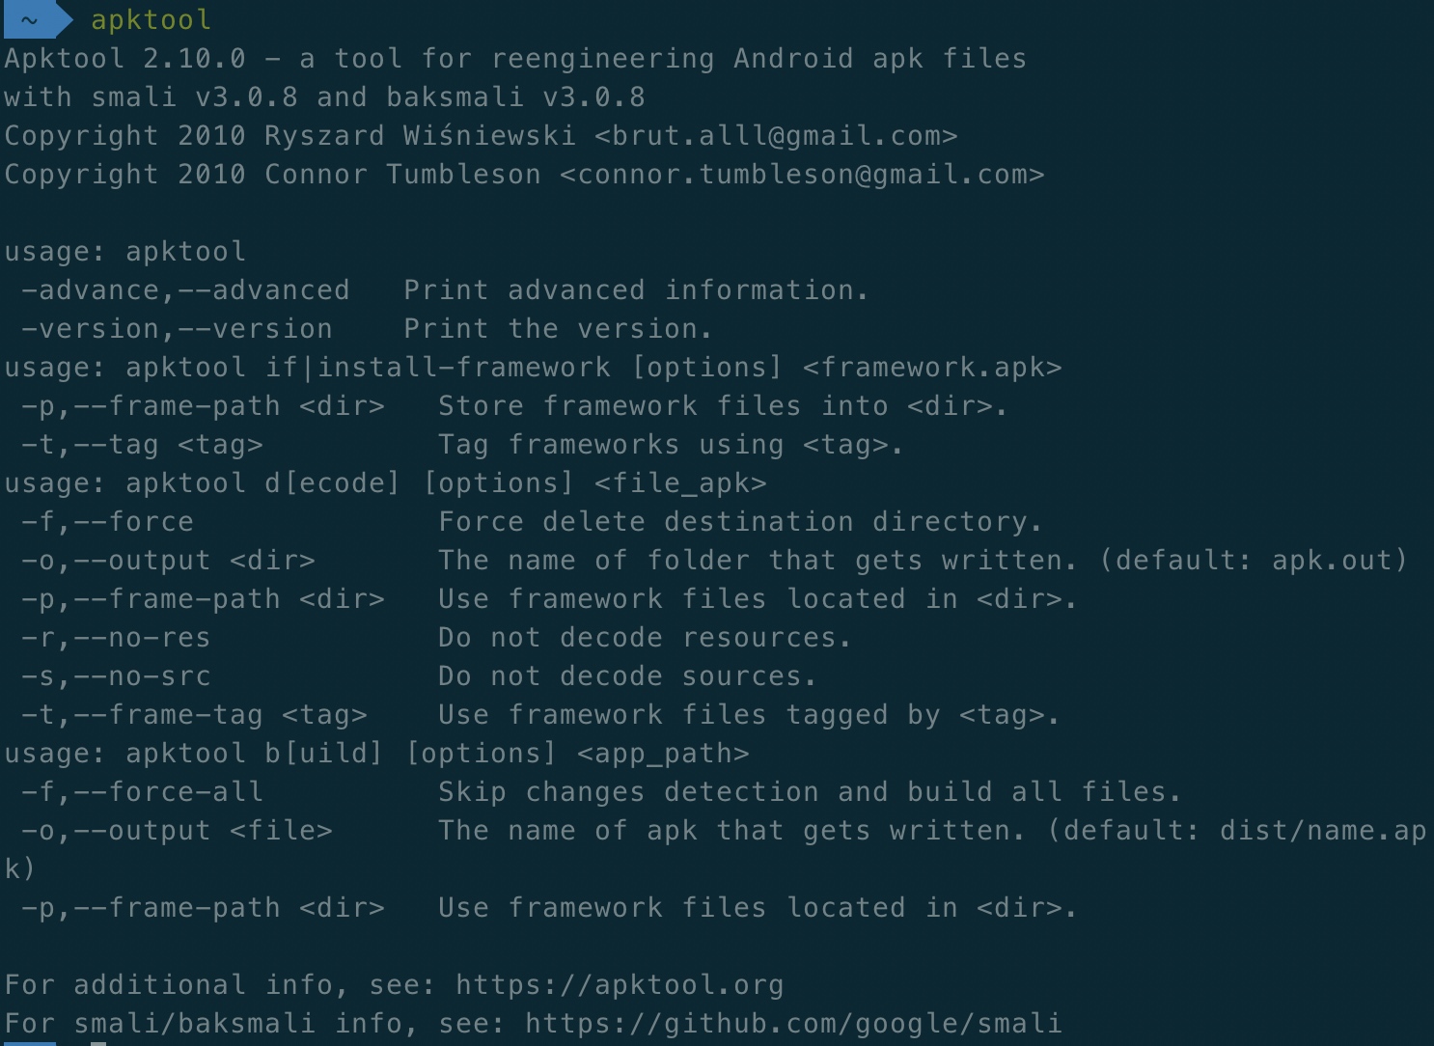This screenshot has height=1046, width=1434.
Task: Click the connor.tumbleson@gmail.com email address
Action: point(802,175)
